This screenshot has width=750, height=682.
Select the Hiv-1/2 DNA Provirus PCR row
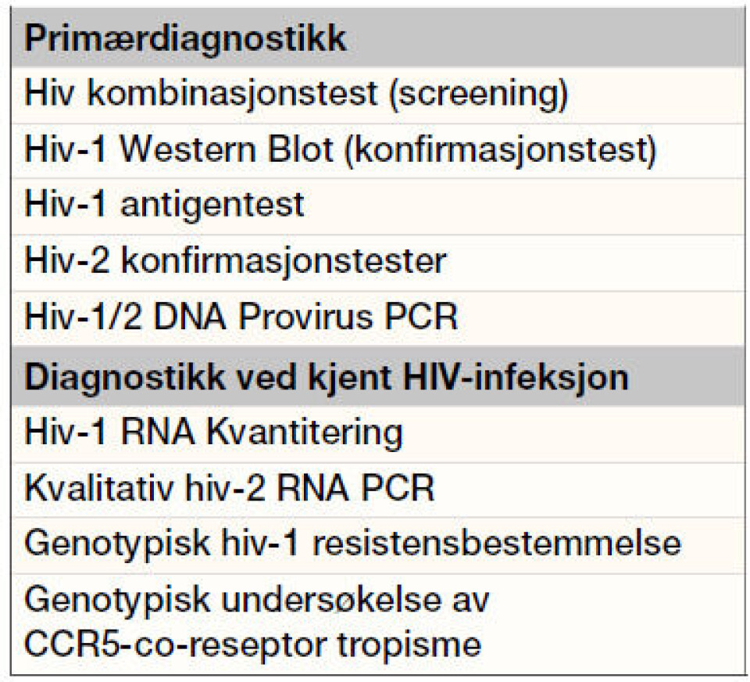click(241, 317)
